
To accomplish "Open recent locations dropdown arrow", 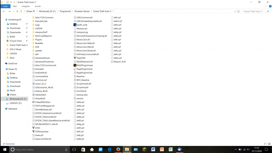I will (x=14, y=11).
